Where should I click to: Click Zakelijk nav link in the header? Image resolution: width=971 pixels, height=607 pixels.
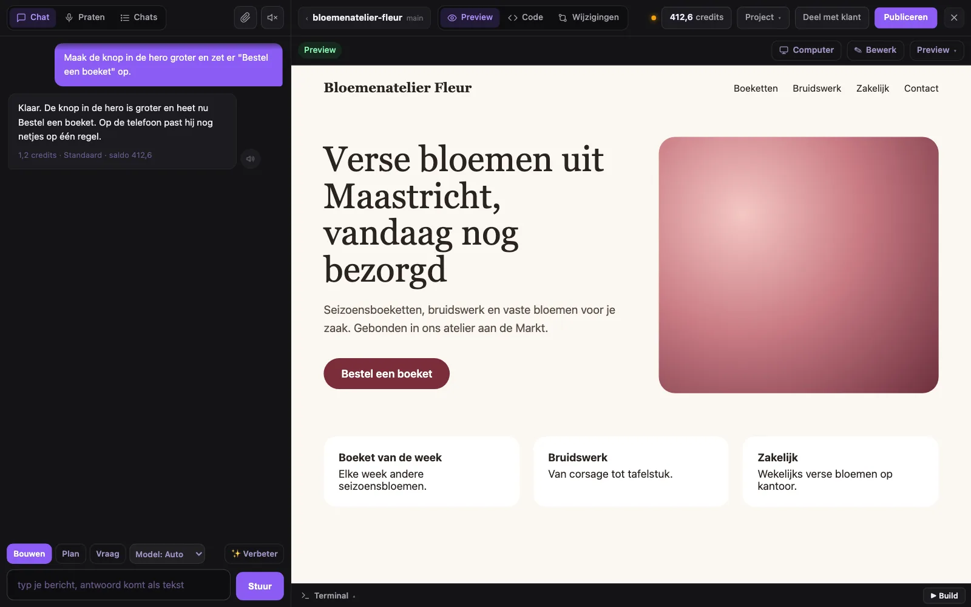[x=873, y=89]
